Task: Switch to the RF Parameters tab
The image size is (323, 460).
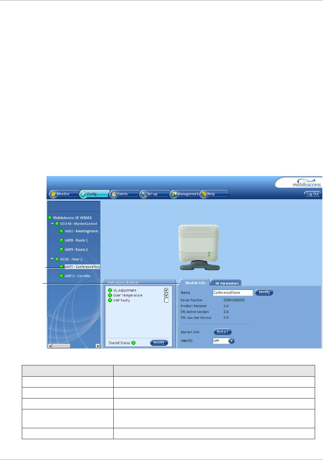Action: (227, 283)
